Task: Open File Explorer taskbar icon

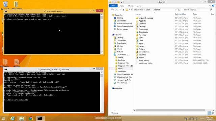Action: (22, 118)
